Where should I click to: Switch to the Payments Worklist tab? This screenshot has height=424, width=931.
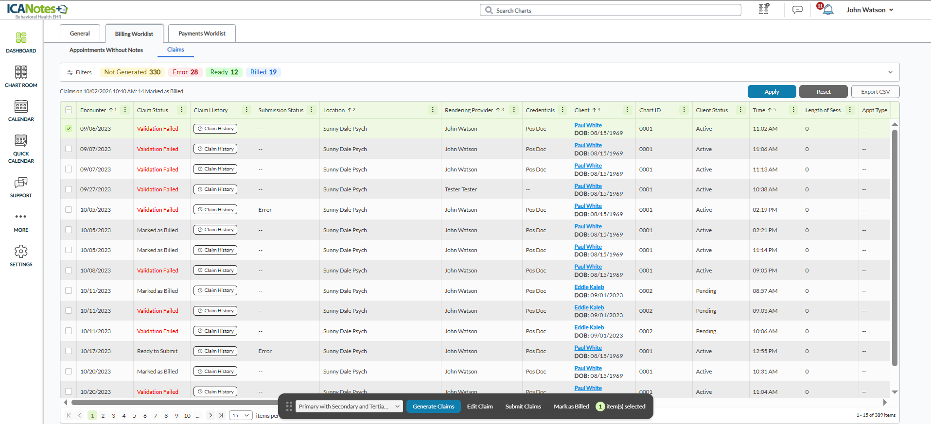point(202,34)
